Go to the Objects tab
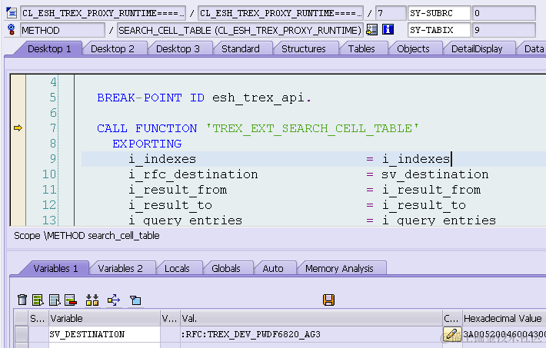The height and width of the screenshot is (348, 546). click(x=413, y=48)
